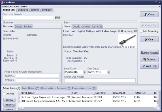Click Print Receipt button
Image resolution: width=162 pixels, height=112 pixels.
coord(149,53)
